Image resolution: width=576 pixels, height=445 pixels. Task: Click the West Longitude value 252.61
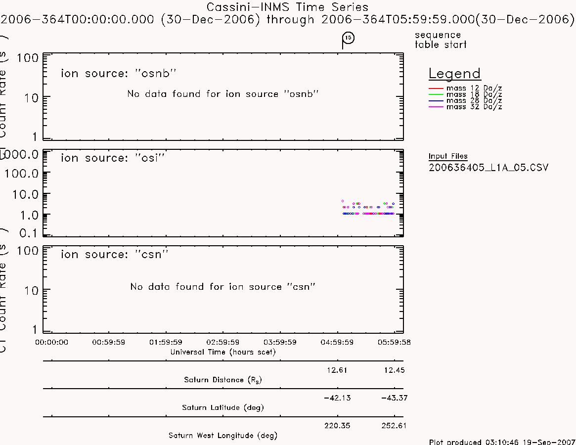[x=394, y=426]
